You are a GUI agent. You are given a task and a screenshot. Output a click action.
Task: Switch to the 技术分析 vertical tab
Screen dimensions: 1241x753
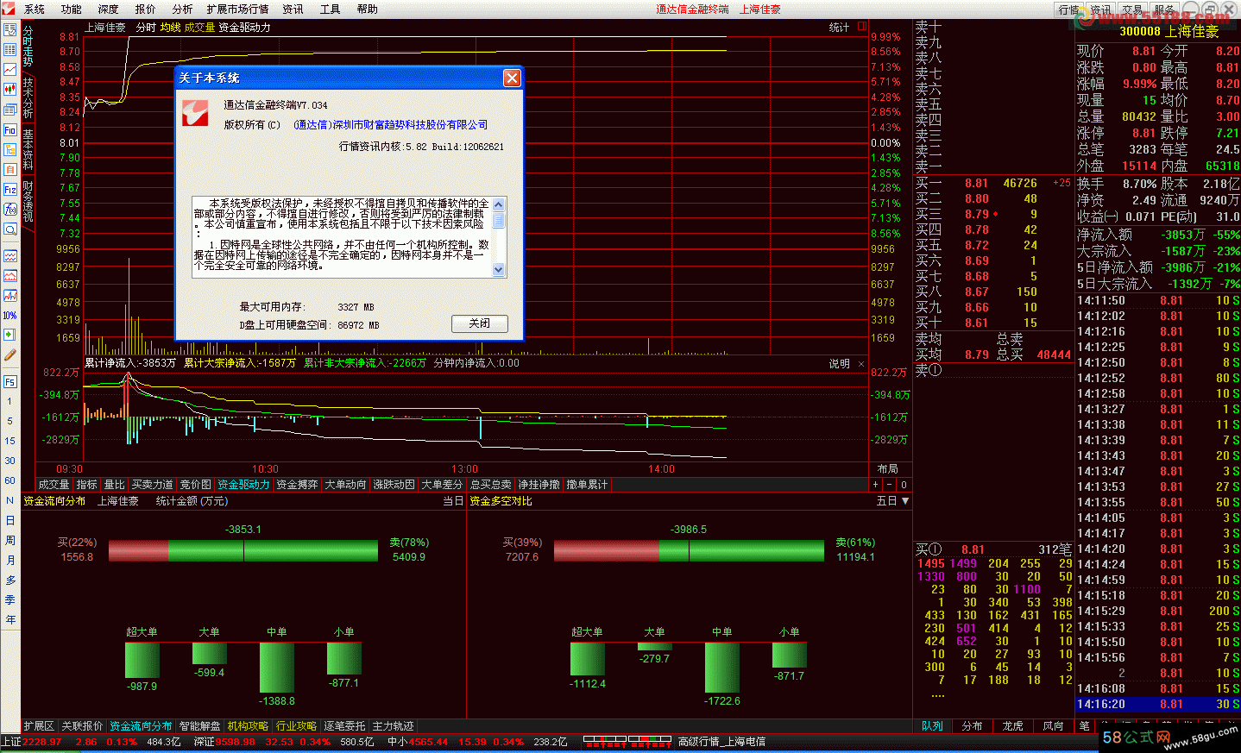(x=28, y=97)
